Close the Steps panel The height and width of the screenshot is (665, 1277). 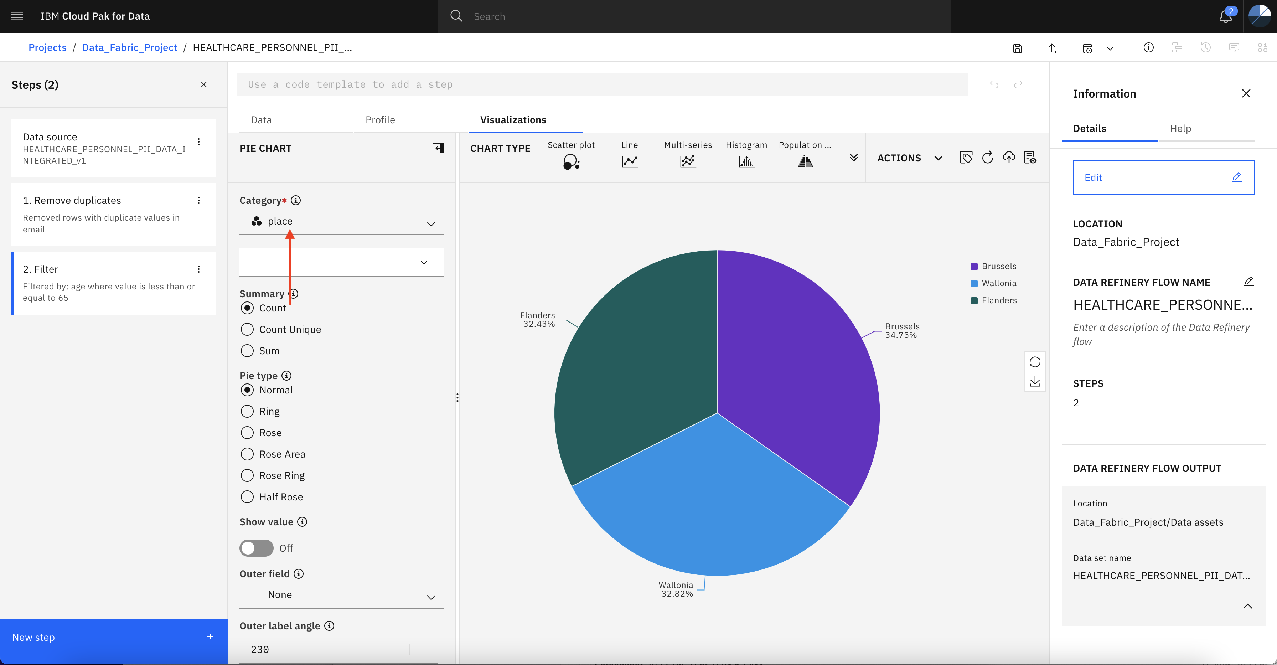[x=204, y=84]
